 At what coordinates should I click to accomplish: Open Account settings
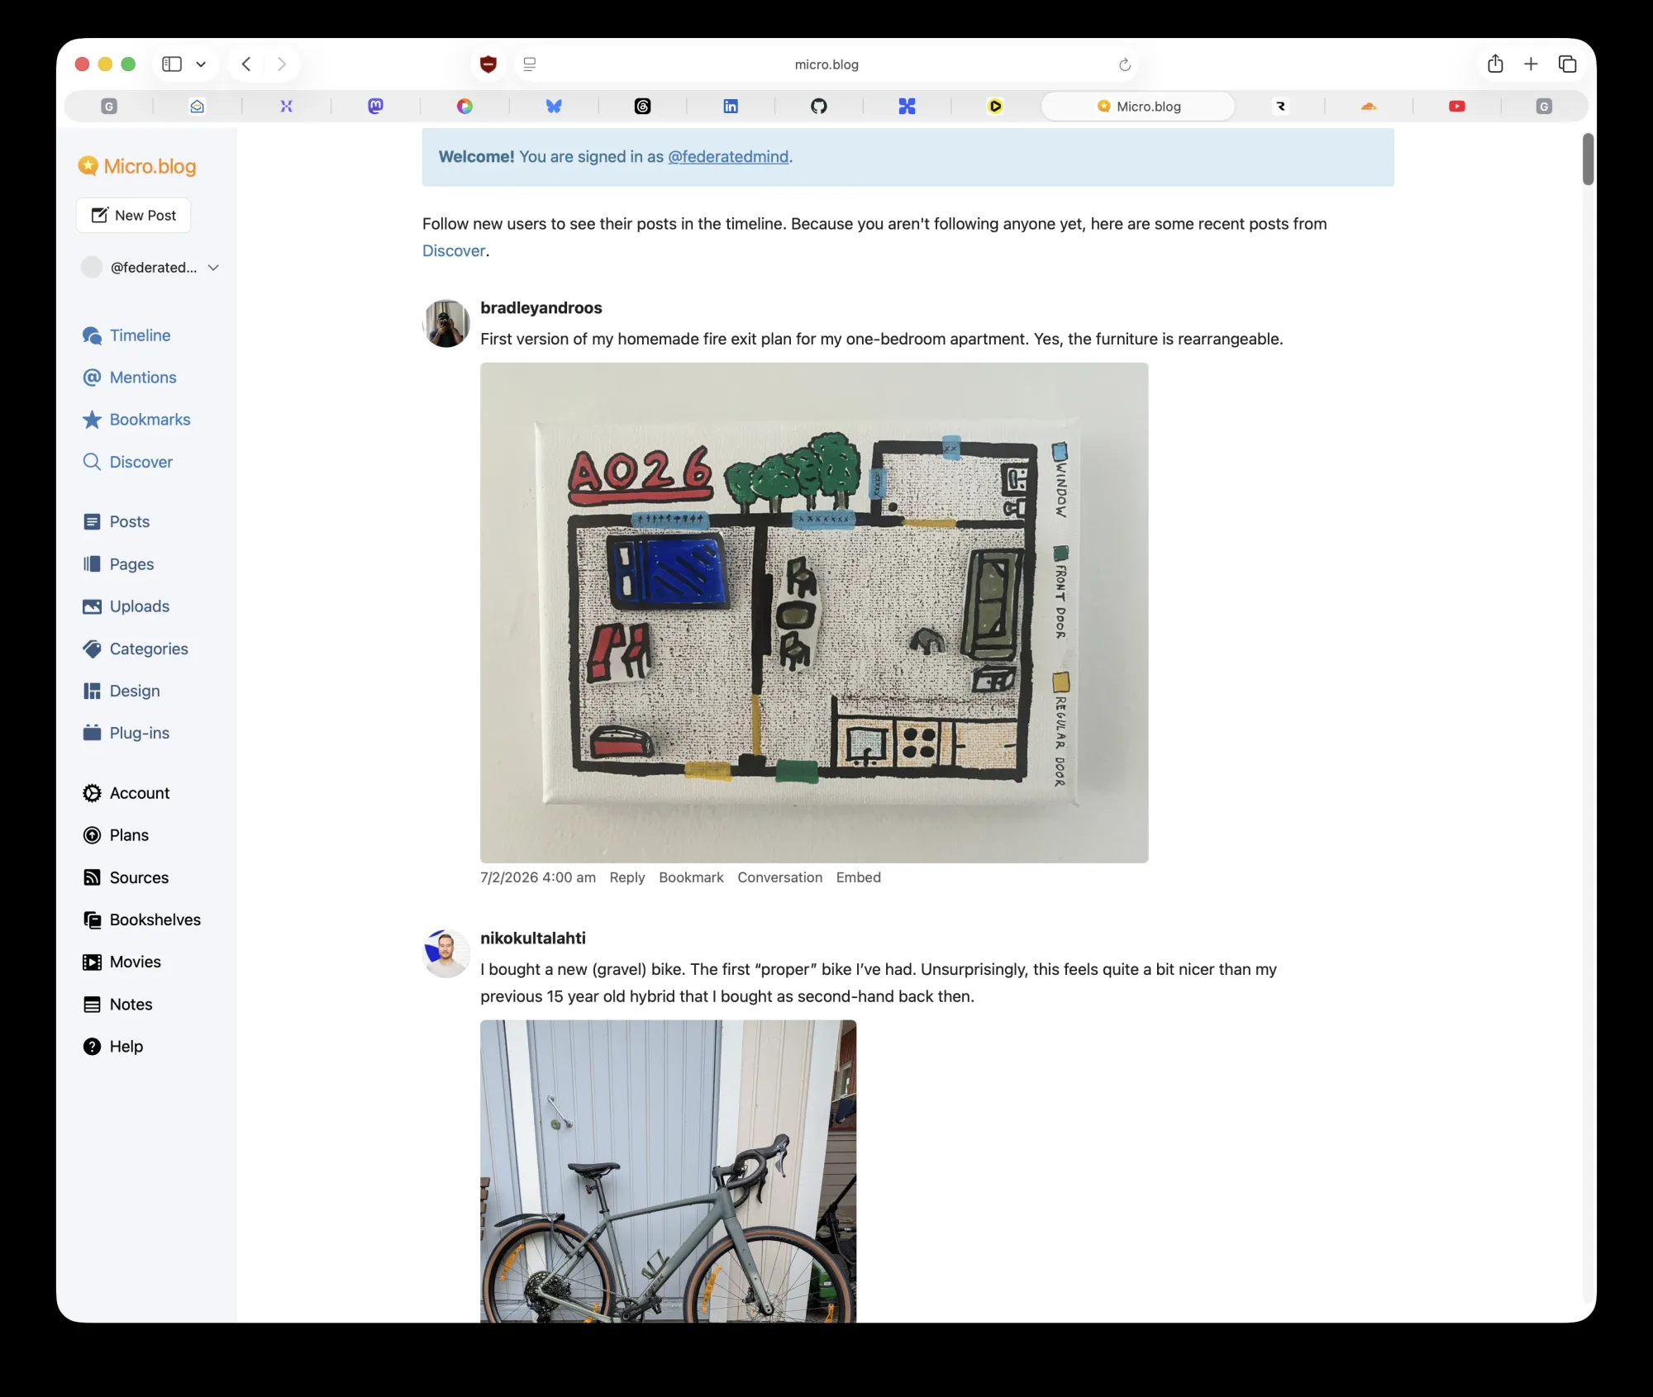tap(126, 793)
